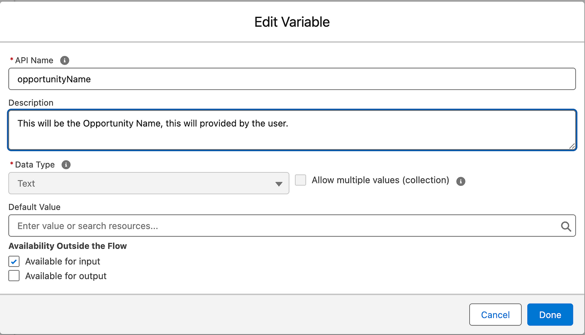Click the Allow multiple values label text
This screenshot has height=335, width=585.
click(380, 180)
